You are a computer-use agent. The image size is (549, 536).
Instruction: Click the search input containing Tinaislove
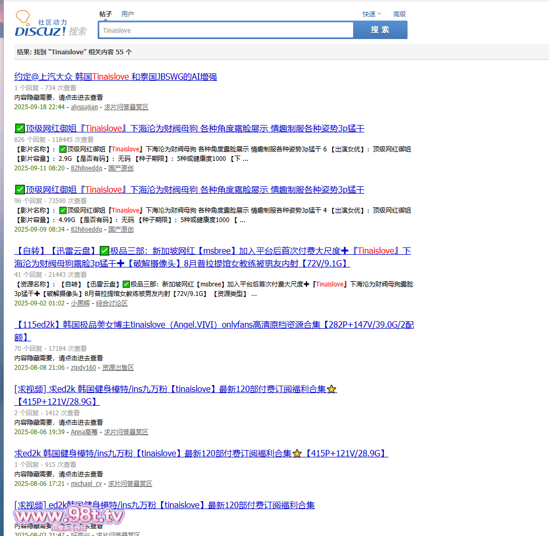click(226, 31)
